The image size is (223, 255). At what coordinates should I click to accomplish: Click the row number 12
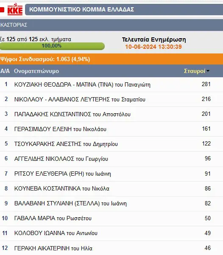pos(5,248)
